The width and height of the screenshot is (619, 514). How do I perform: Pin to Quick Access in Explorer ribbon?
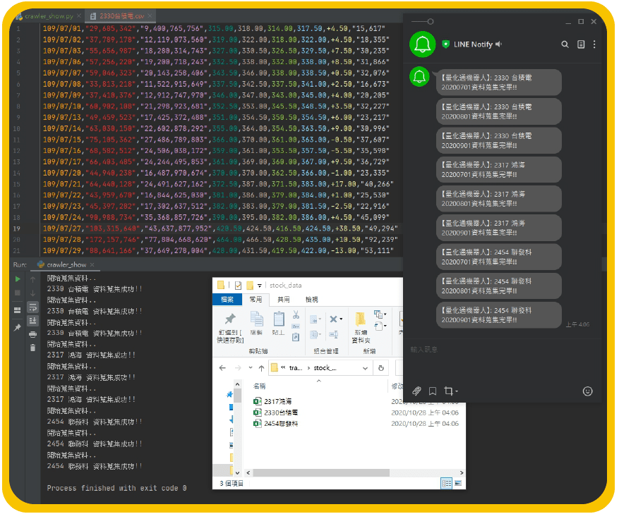click(230, 327)
